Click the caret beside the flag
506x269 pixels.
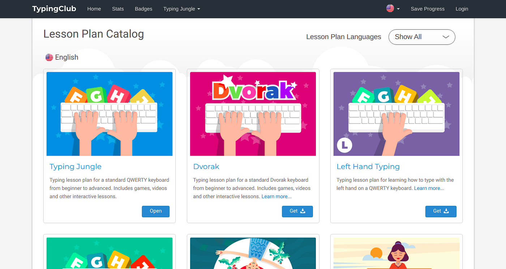(x=398, y=9)
